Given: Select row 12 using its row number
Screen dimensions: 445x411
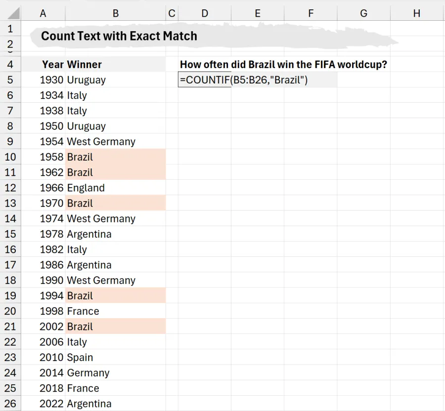Looking at the screenshot, I should point(10,188).
